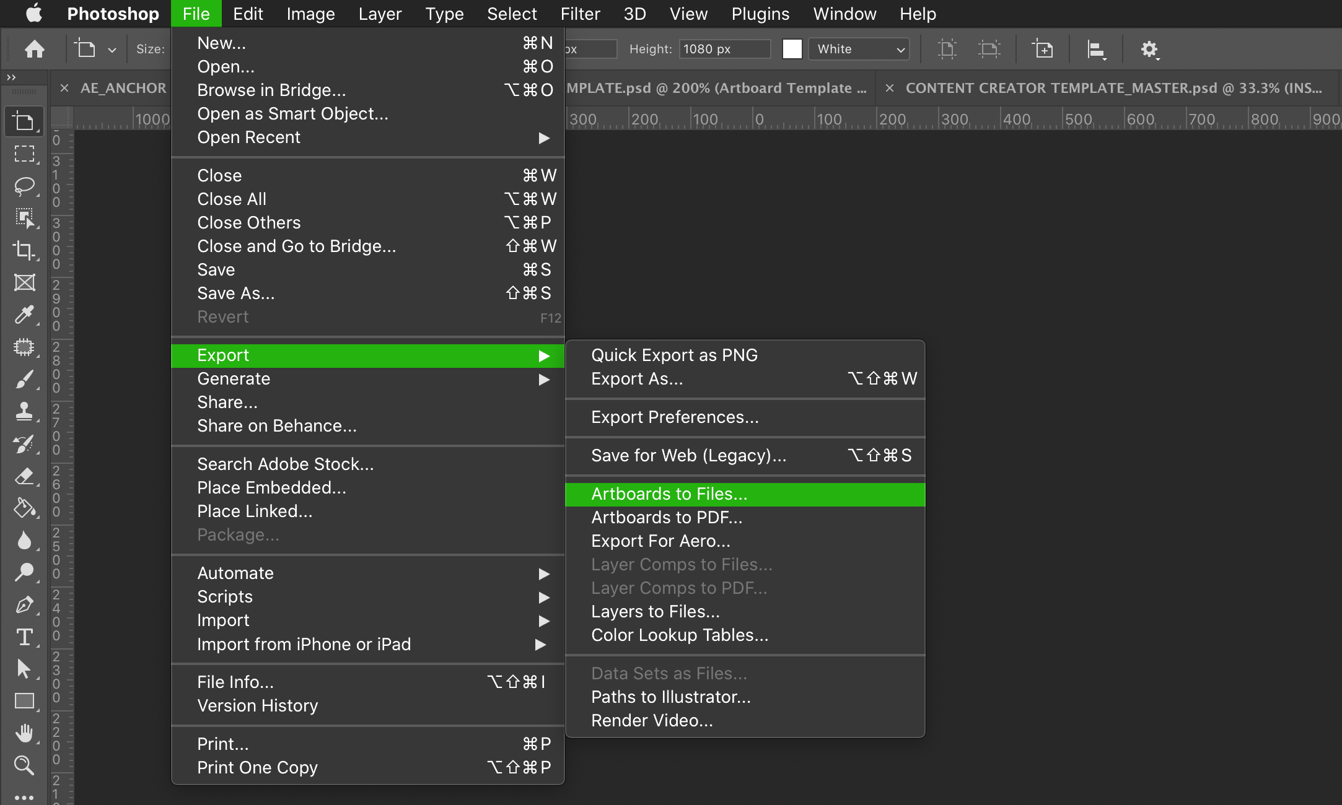Select the Path Selection tool

24,669
